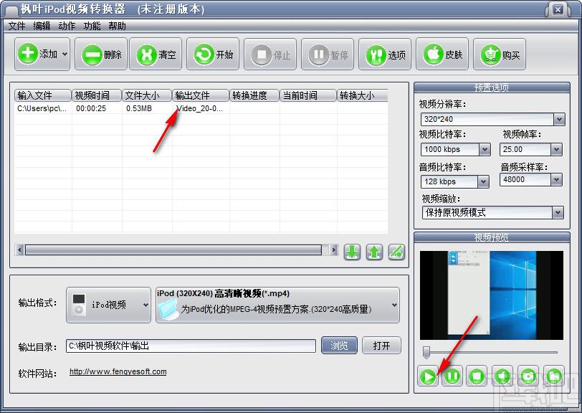The width and height of the screenshot is (582, 413).
Task: Click the 0.53MB file size cell
Action: tap(139, 108)
